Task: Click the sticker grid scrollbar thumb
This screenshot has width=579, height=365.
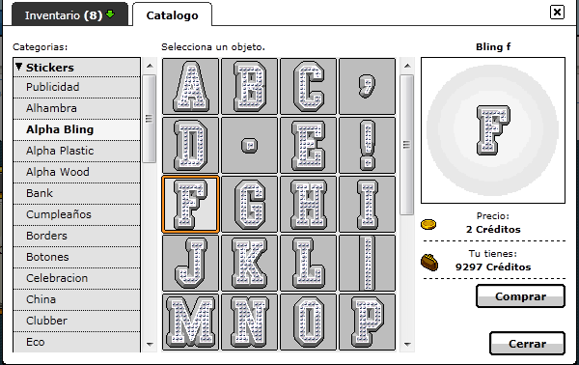Action: pyautogui.click(x=407, y=145)
